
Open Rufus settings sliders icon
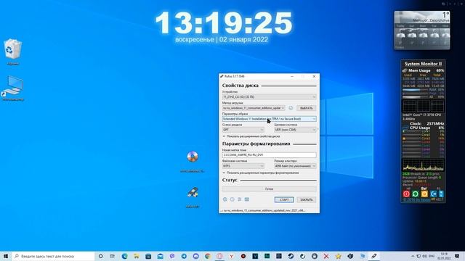coord(239,199)
